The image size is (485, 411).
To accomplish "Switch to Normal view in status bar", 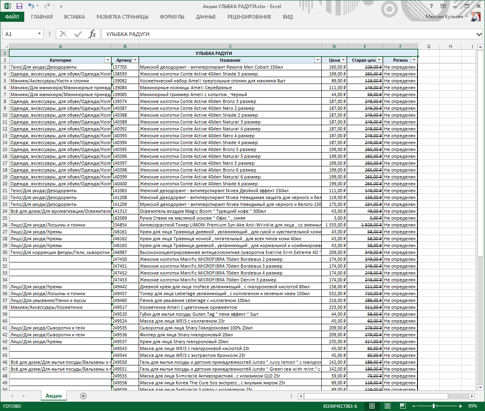I will point(372,406).
